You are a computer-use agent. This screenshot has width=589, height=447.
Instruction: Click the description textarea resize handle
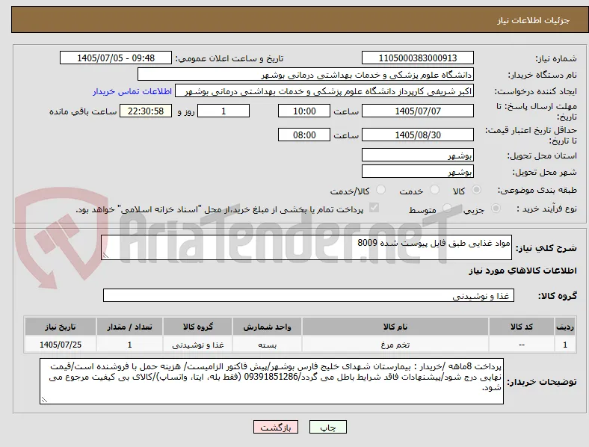(x=105, y=256)
